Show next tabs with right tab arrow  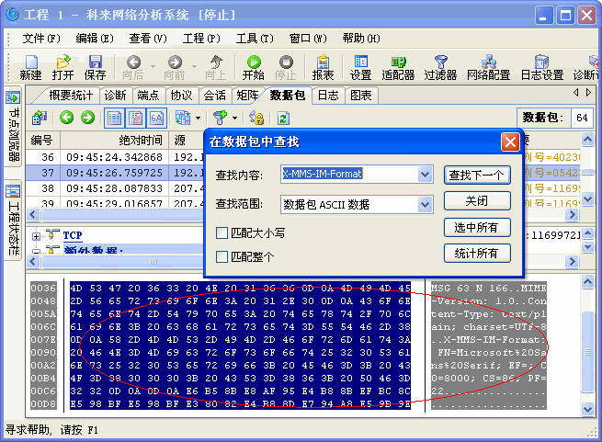coord(588,93)
